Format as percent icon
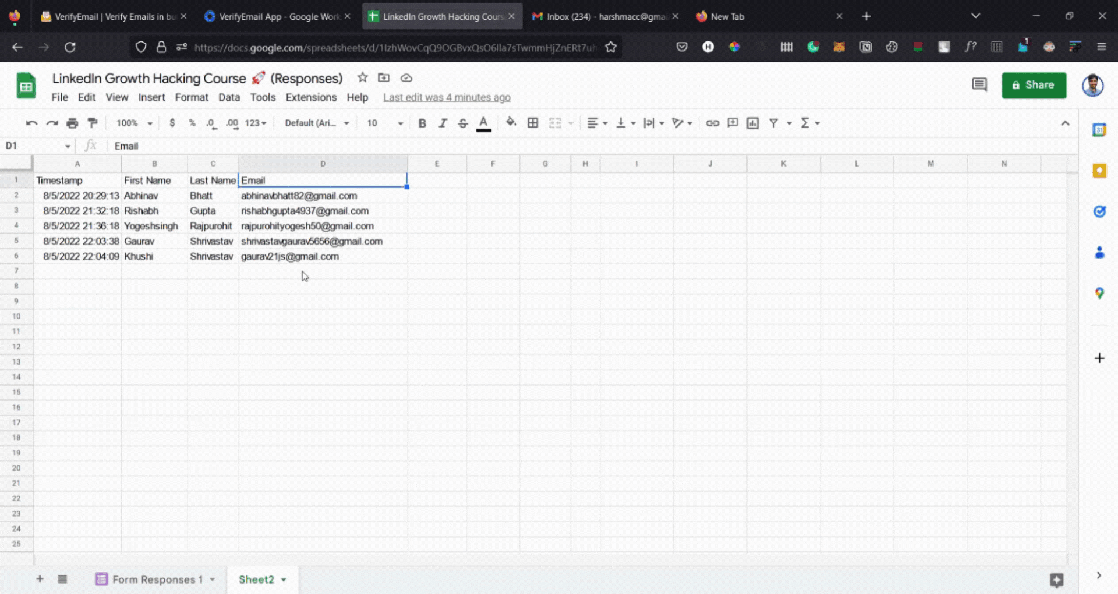Screen dimensions: 1118x594 192,123
